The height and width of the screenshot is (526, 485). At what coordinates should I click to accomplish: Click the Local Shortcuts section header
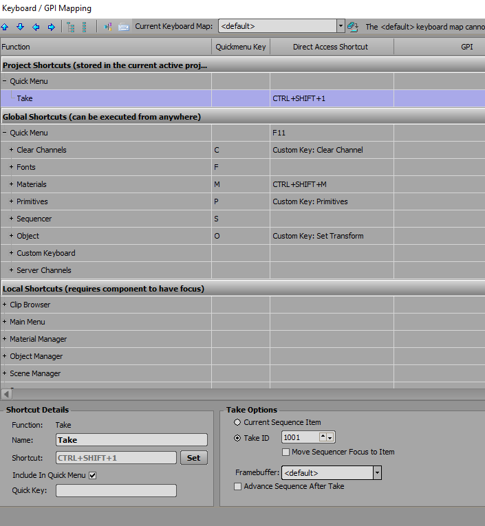(243, 289)
